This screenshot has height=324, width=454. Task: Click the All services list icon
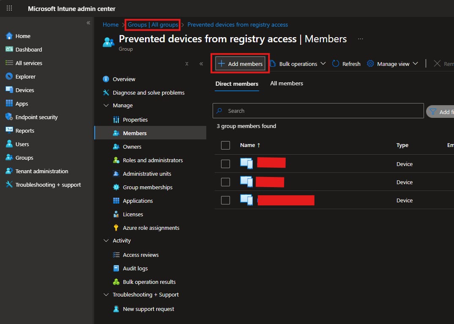(x=9, y=63)
